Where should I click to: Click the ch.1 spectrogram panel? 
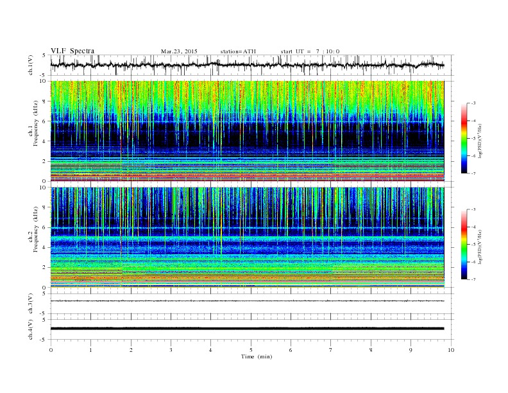pyautogui.click(x=252, y=131)
